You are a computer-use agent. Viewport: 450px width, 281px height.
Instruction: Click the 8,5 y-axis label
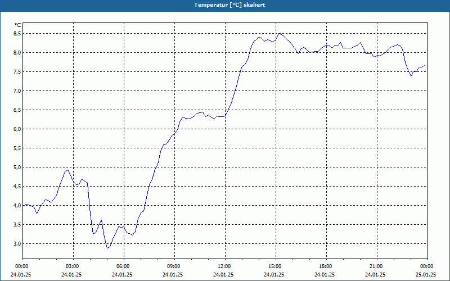click(17, 34)
